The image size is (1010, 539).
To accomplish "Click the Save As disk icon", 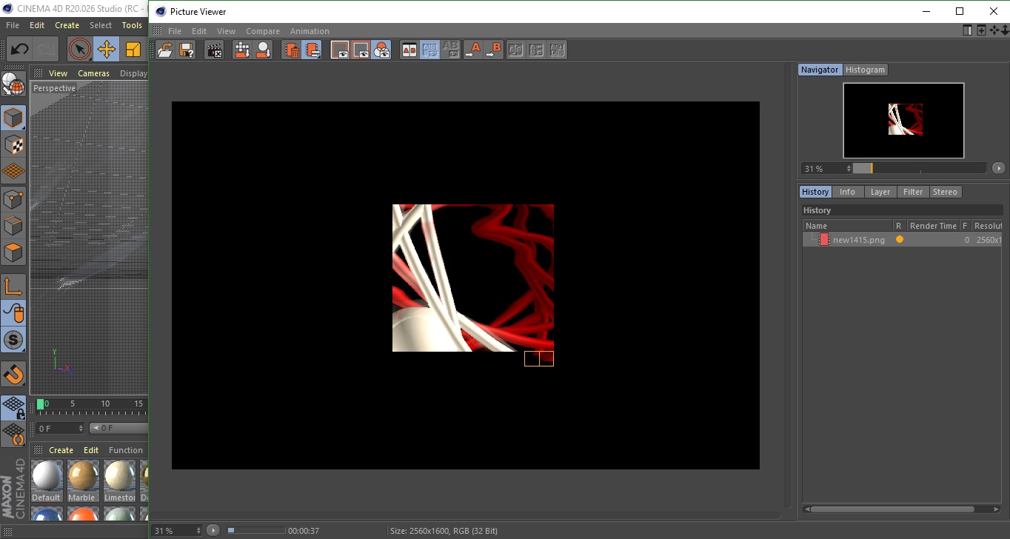I will pos(187,50).
